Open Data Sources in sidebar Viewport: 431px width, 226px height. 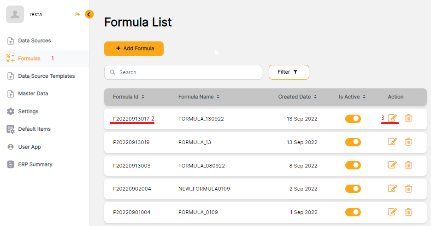34,41
